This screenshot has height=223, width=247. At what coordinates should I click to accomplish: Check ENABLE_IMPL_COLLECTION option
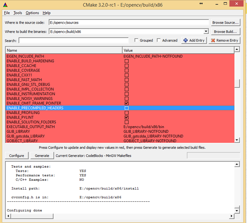[x=126, y=89]
